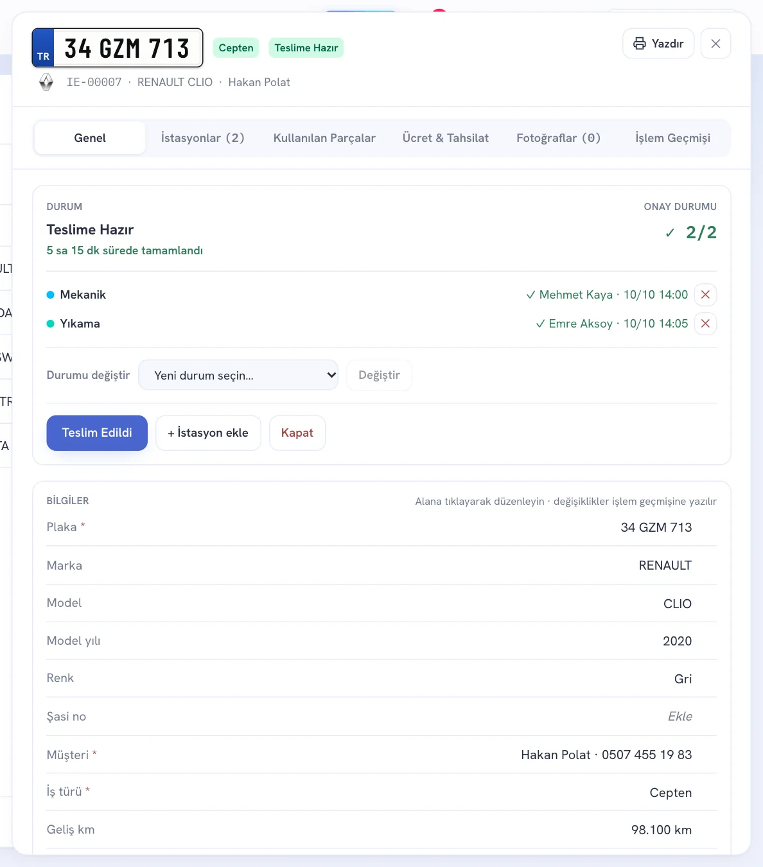Open the Yeni durum seçin dropdown

238,375
